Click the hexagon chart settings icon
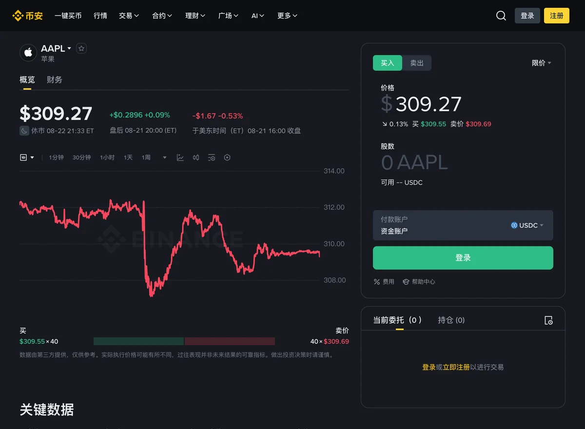The width and height of the screenshot is (585, 429). click(x=227, y=157)
